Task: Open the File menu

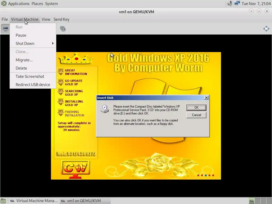Action: [5, 19]
